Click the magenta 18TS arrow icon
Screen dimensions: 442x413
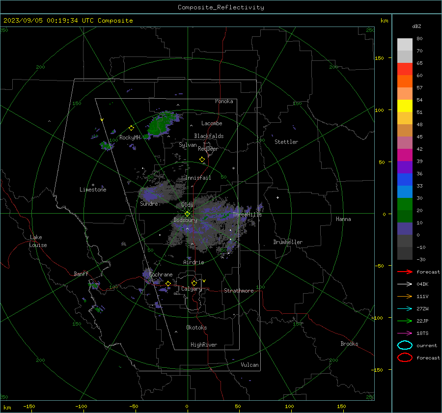[x=405, y=333]
